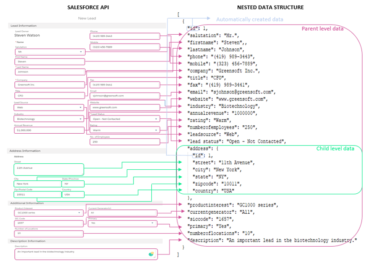Click the JSON "mobile" line
Image resolution: width=375 pixels, height=267 pixels.
(x=222, y=64)
